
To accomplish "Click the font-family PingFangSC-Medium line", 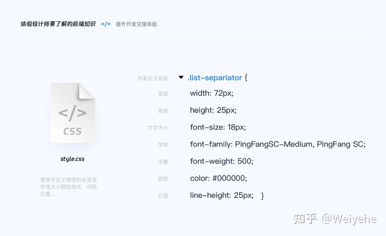I will pos(278,144).
